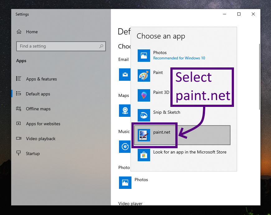This screenshot has height=215, width=271.
Task: Click the Apps & features list icon
Action: pos(18,79)
